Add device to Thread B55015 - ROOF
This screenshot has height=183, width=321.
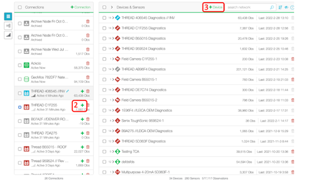(x=82, y=147)
